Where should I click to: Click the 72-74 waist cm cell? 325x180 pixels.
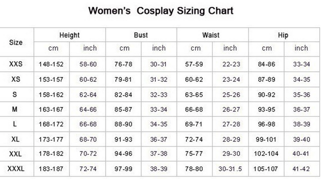194,139
